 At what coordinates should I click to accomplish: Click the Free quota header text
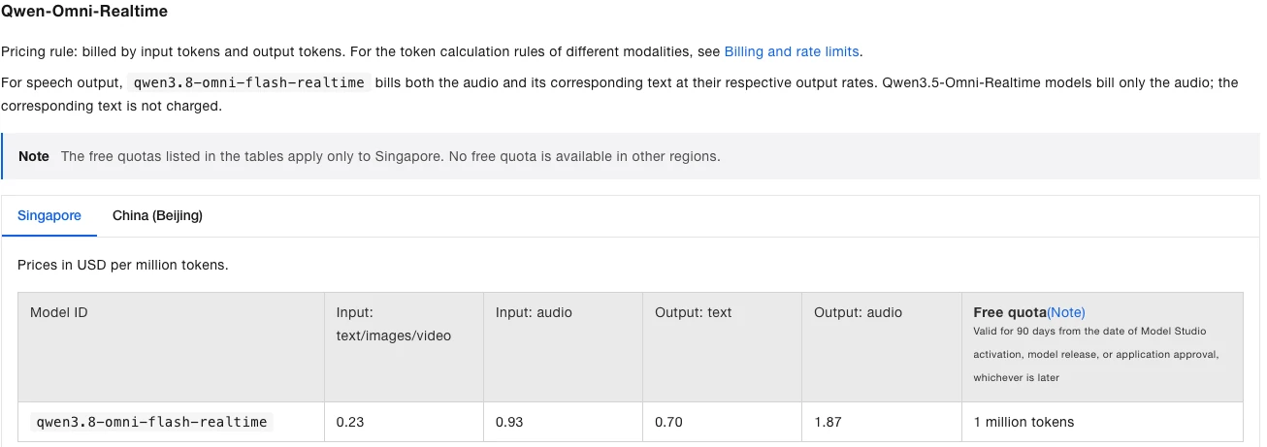(1010, 312)
